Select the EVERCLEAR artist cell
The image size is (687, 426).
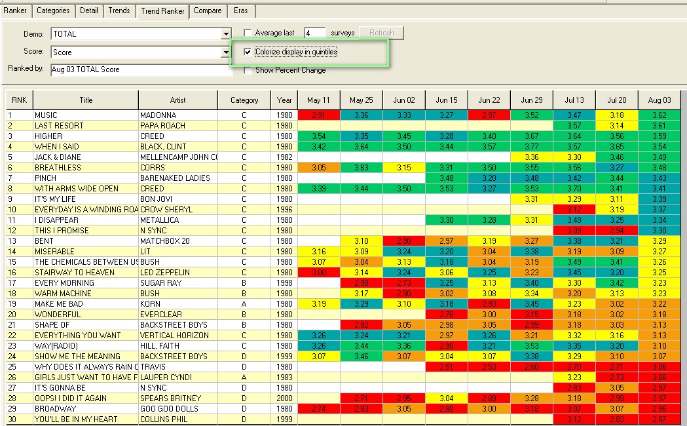pyautogui.click(x=178, y=315)
